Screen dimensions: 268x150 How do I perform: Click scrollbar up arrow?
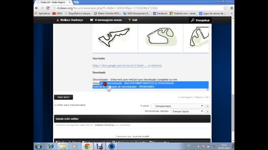tap(233, 18)
